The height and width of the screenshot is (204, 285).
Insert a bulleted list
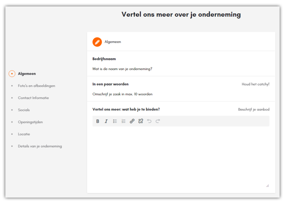[115, 121]
